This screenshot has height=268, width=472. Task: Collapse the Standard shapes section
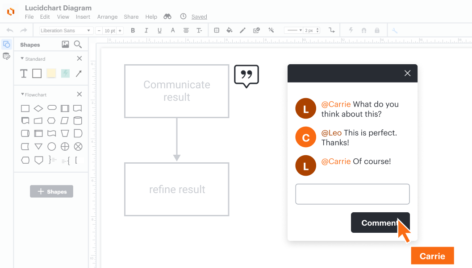[x=23, y=58]
